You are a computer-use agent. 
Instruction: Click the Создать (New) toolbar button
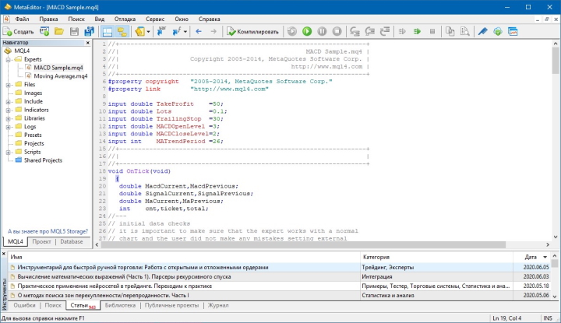click(x=18, y=32)
